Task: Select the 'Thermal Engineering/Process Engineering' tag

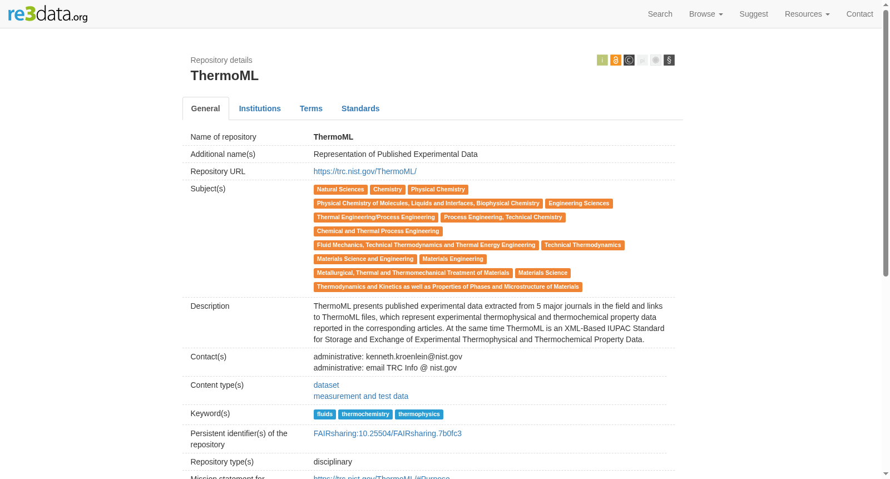Action: (376, 218)
